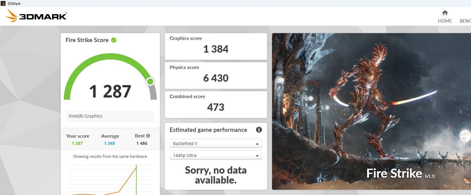Click the "3DMark" window title text
Image resolution: width=471 pixels, height=195 pixels.
pos(14,3)
